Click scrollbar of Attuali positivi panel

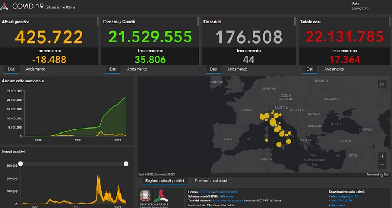(x=98, y=22)
